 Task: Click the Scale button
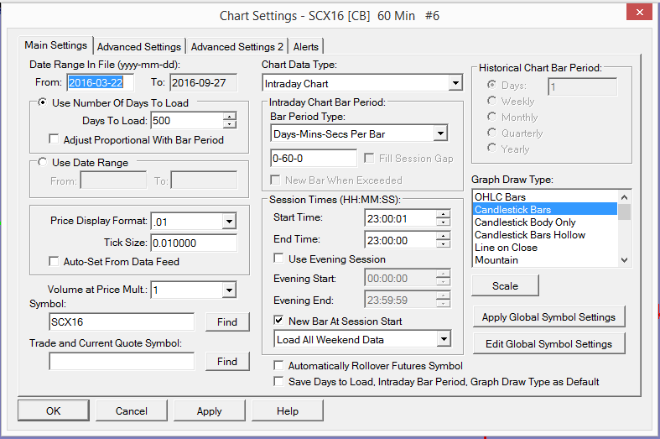(505, 285)
